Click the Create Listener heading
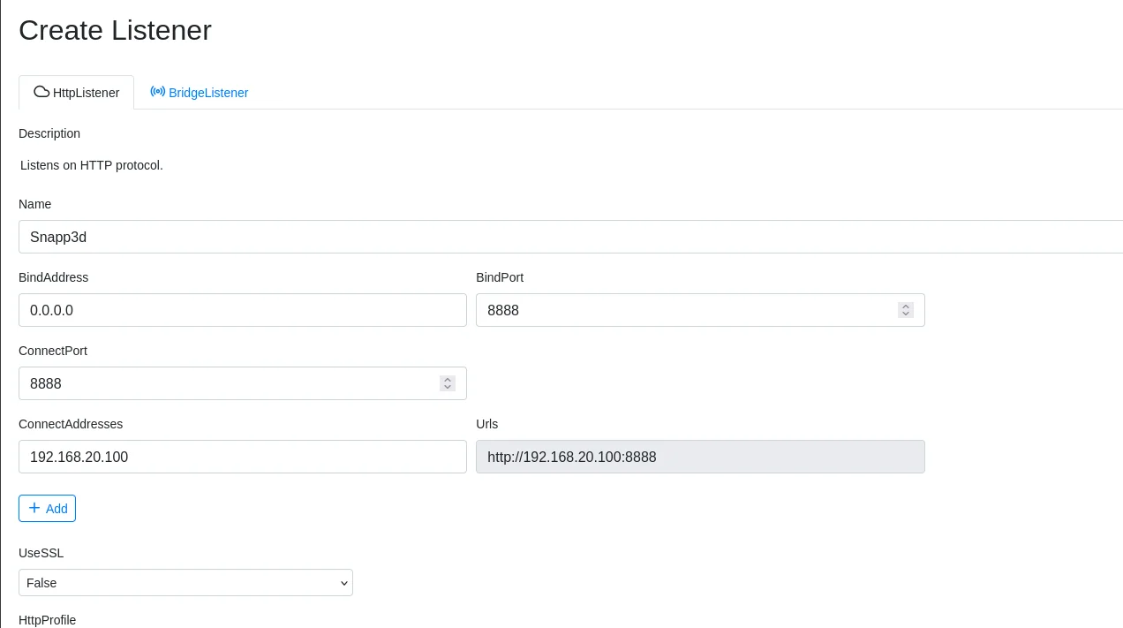The height and width of the screenshot is (628, 1123). [x=115, y=30]
